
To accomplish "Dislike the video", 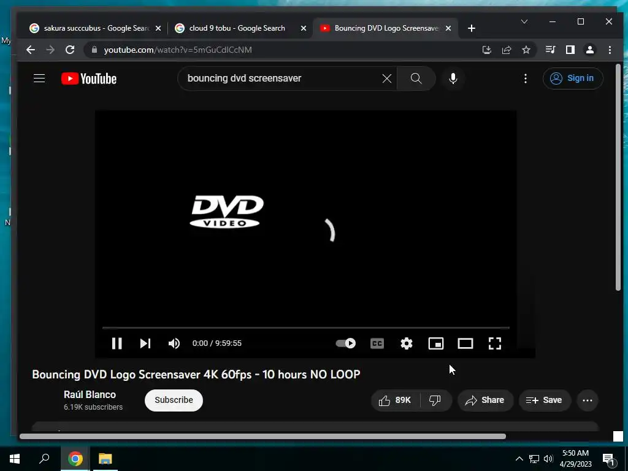I will (435, 400).
